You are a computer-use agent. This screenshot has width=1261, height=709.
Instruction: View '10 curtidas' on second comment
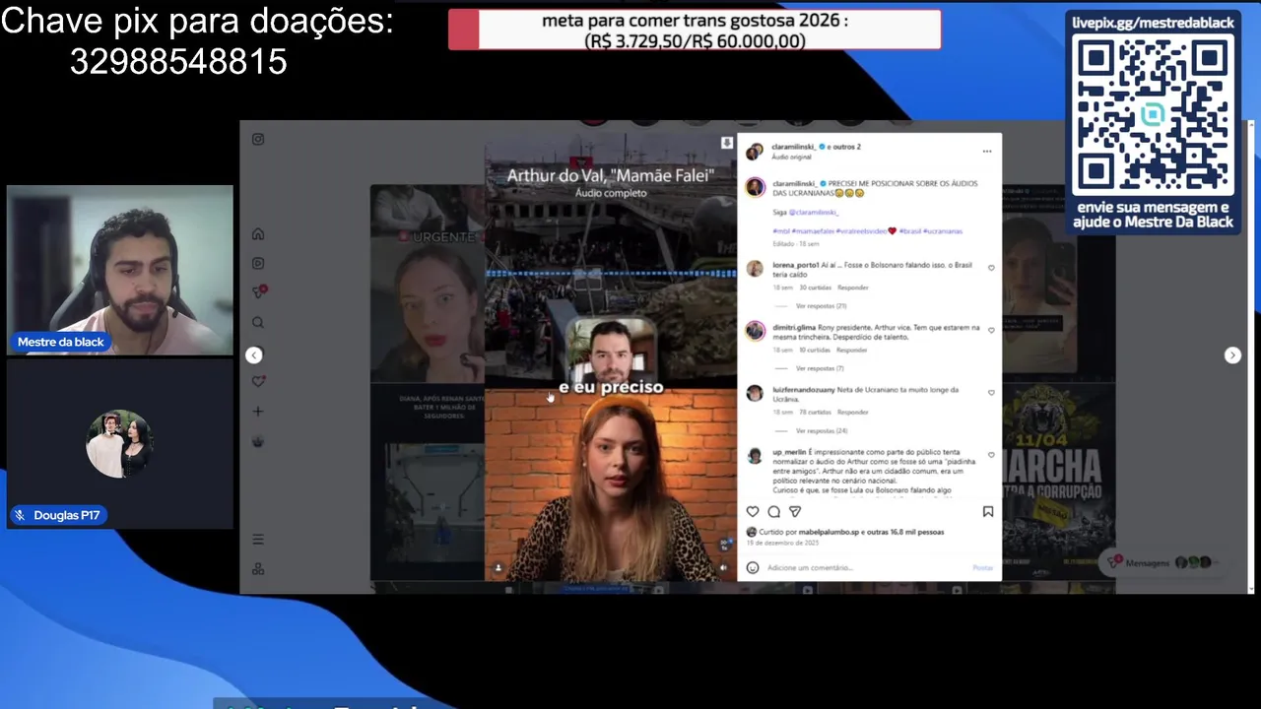[x=815, y=350]
